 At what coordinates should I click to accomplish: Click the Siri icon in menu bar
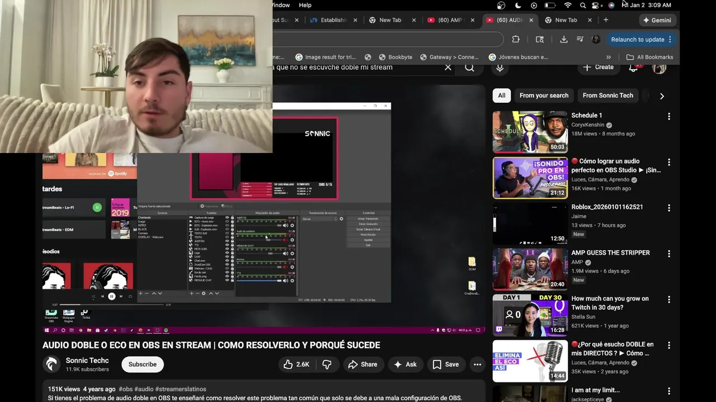click(611, 5)
